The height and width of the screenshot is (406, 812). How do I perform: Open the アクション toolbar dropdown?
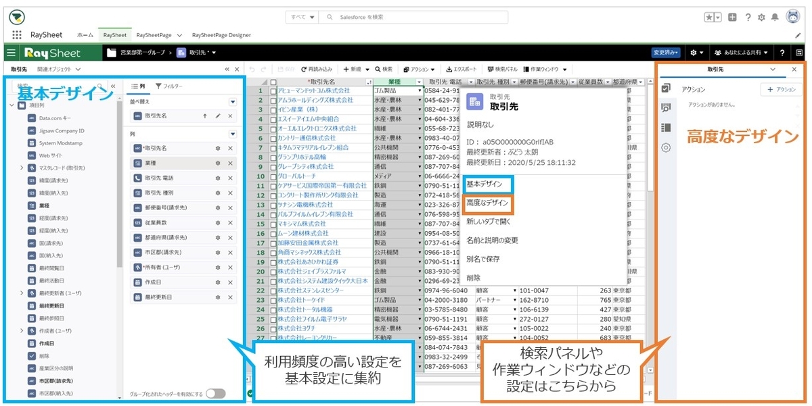point(421,69)
